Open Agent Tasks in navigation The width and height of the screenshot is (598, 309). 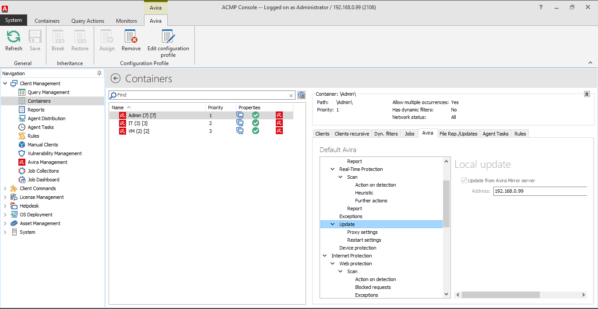(41, 127)
